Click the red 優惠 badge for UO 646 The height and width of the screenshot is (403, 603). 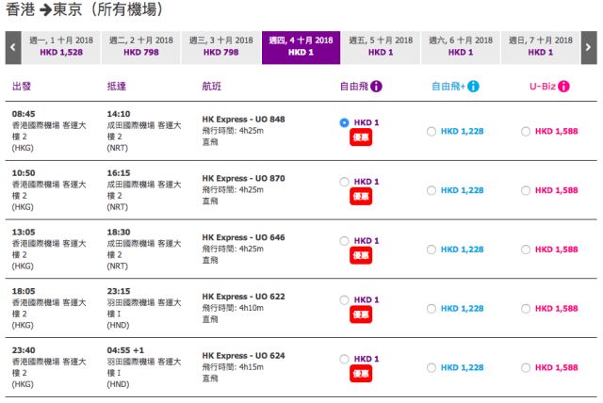point(361,256)
